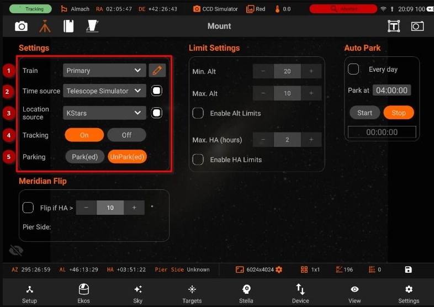Click the Park at time field
This screenshot has width=434, height=307.
(391, 90)
